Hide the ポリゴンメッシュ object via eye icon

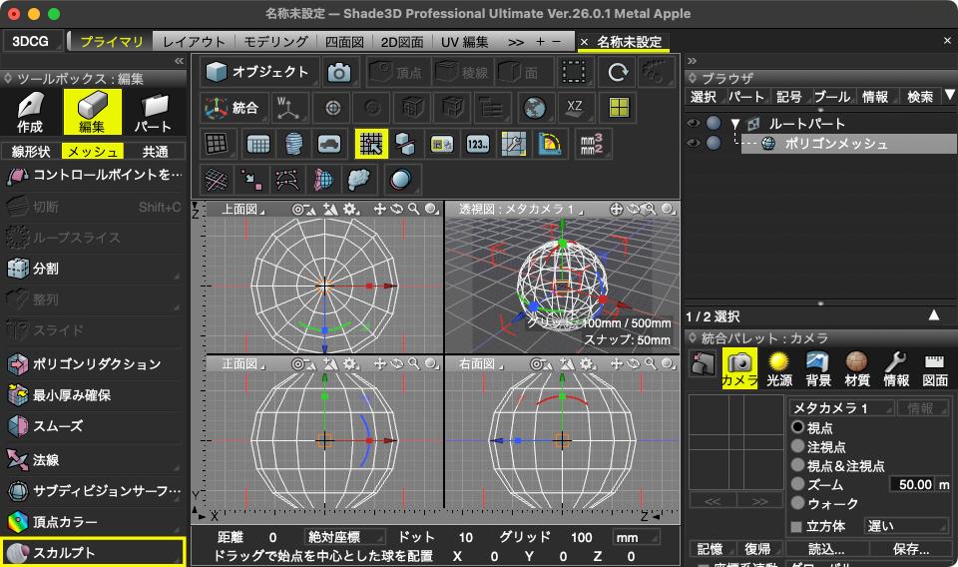694,144
